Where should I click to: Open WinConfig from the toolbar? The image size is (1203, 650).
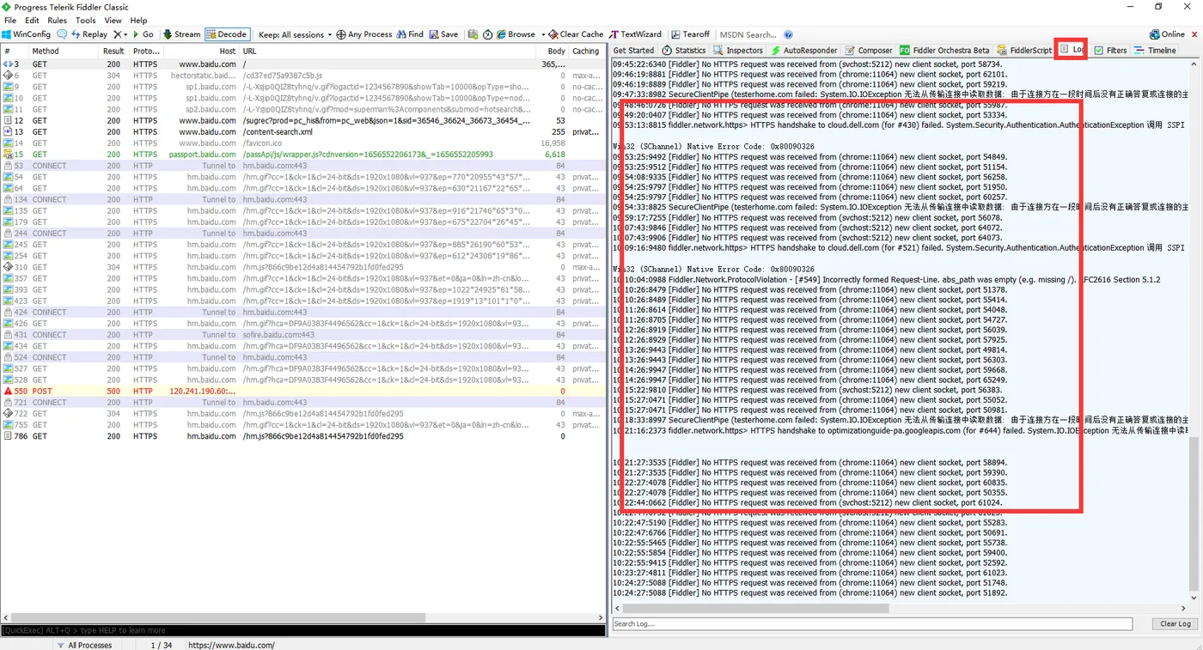tap(26, 34)
